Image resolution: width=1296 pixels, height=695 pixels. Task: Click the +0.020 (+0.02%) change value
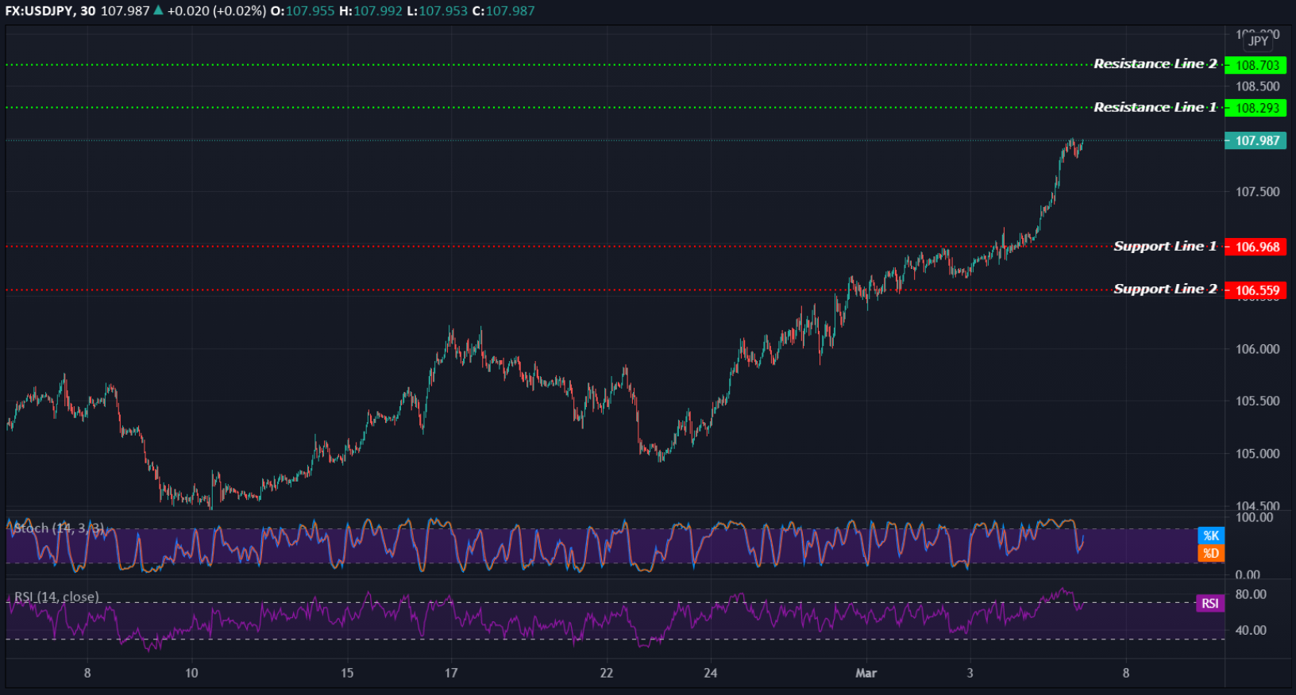(216, 11)
